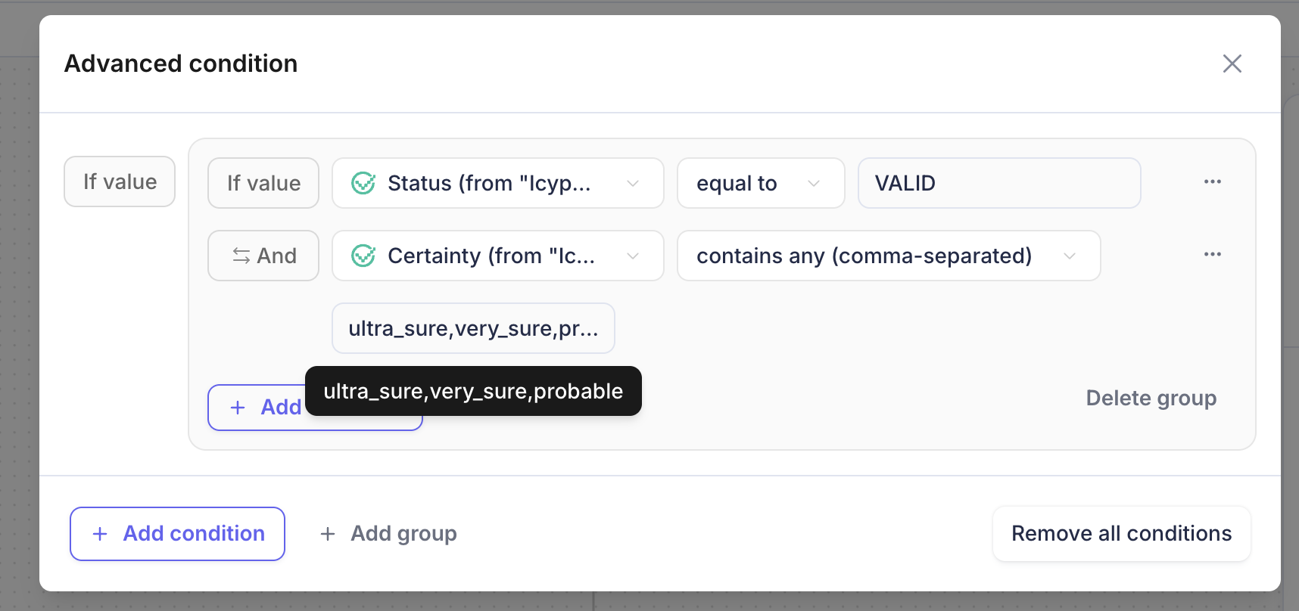1299x611 pixels.
Task: Click the VALID value input field
Action: pos(998,183)
